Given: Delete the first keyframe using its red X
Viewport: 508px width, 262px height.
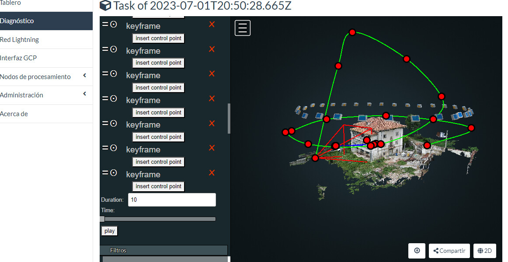Looking at the screenshot, I should [x=212, y=24].
